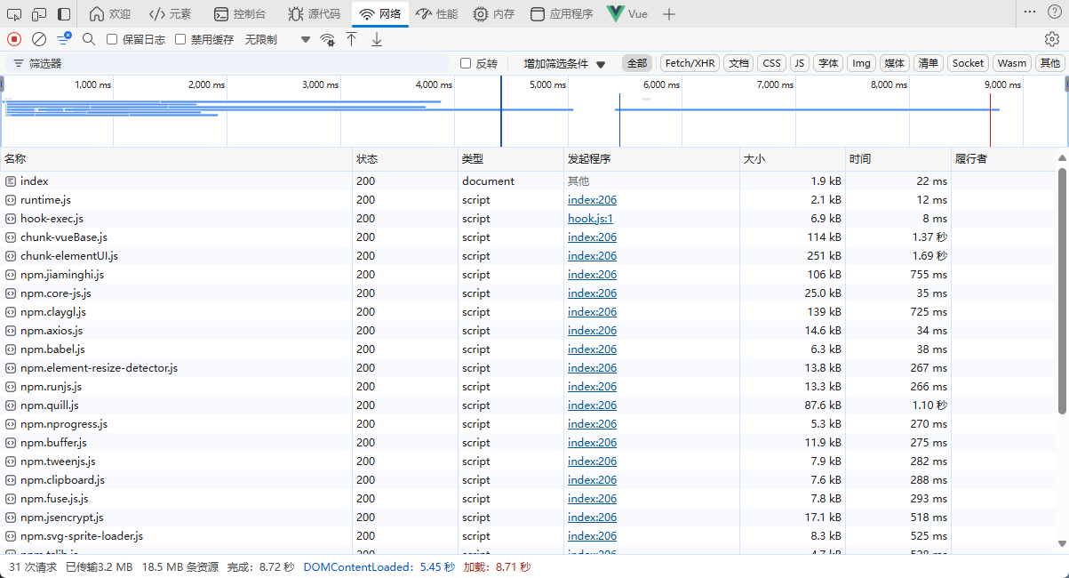The width and height of the screenshot is (1069, 578).
Task: Select the npm.element-resize-detector.js request
Action: (528, 368)
